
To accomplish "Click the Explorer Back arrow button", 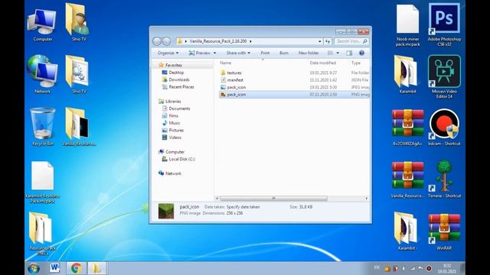I will [157, 41].
